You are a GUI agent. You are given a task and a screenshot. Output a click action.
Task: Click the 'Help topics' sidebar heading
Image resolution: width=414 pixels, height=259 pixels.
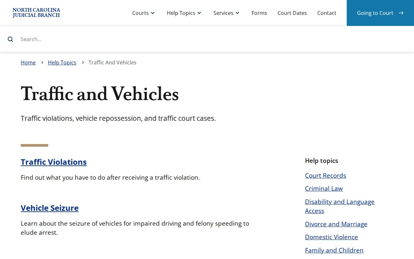click(x=321, y=161)
